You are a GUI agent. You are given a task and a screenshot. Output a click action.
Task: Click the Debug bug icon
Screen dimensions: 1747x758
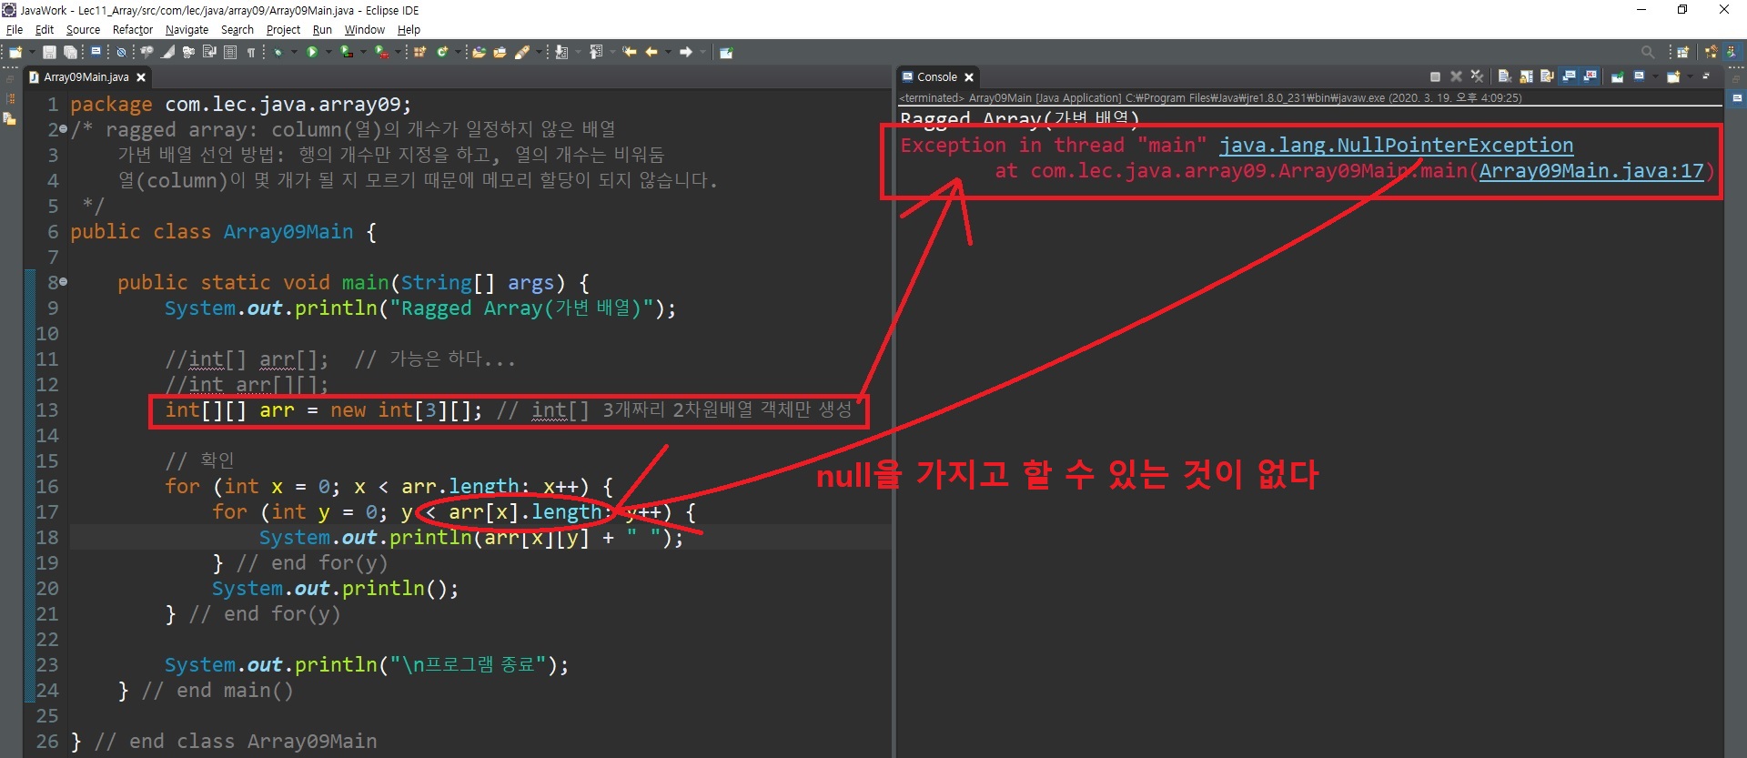pyautogui.click(x=278, y=53)
